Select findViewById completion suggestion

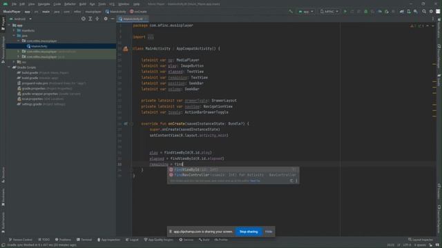click(233, 169)
